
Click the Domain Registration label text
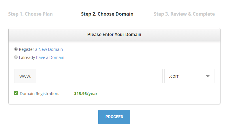click(39, 94)
